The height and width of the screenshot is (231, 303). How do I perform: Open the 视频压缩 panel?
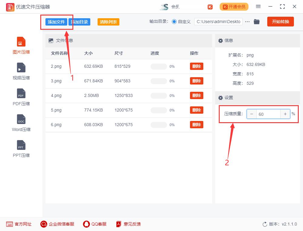pos(21,71)
